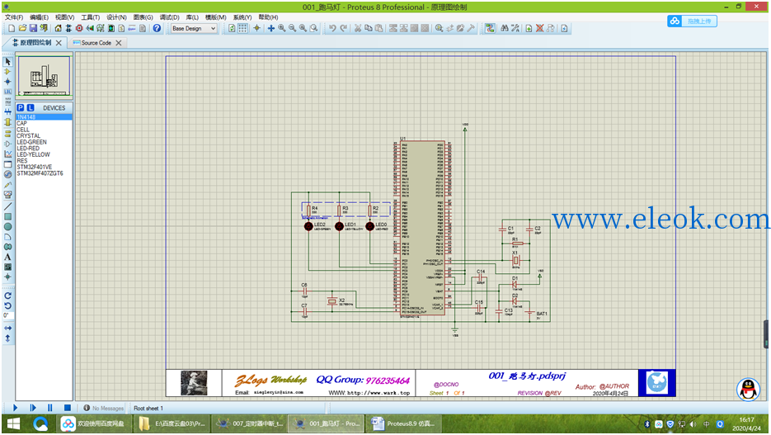Viewport: 771px width, 435px height.
Task: Choose the 2D text tool (A)
Action: 8,257
